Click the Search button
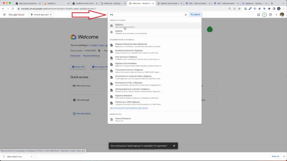This screenshot has height=161, width=287. (195, 15)
